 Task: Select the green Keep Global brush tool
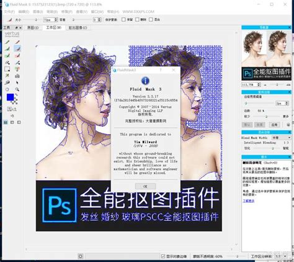pyautogui.click(x=7, y=56)
